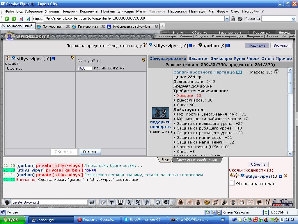Click the Сапоги яростного мертвеца item link

(204, 72)
